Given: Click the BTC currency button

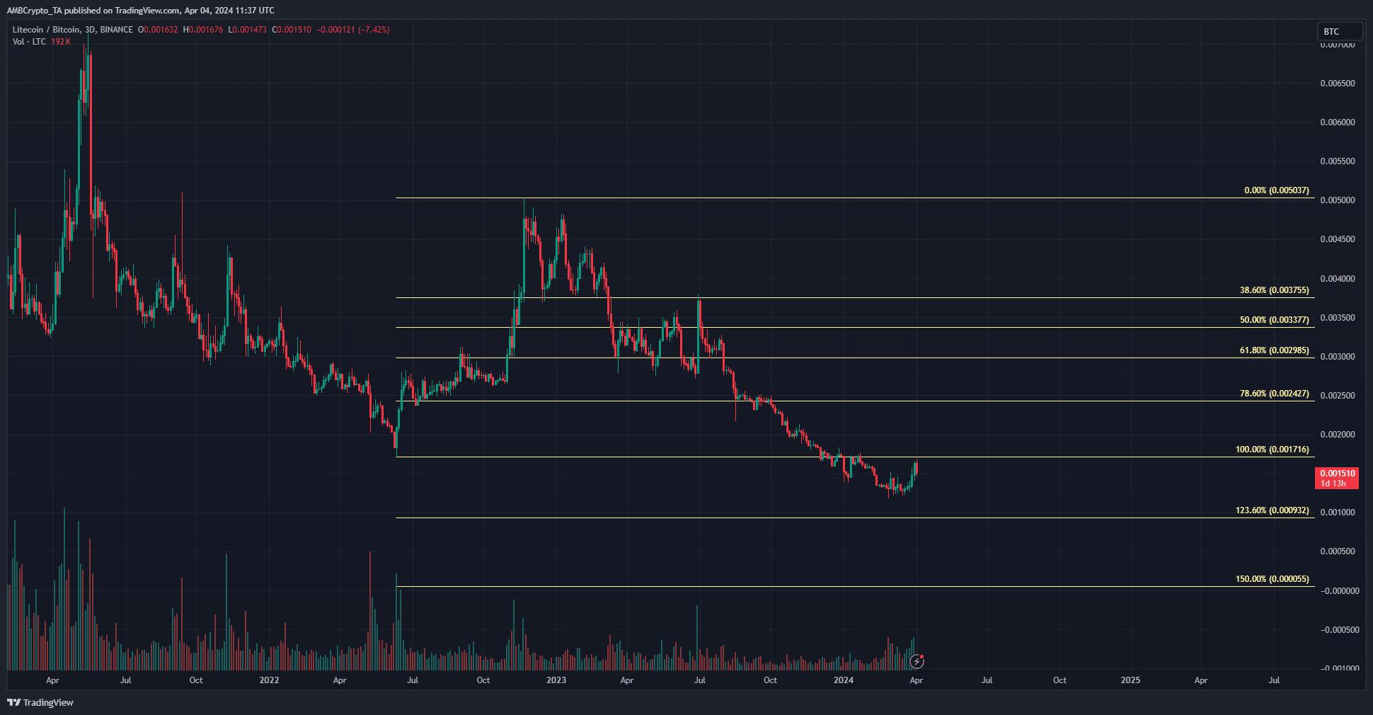Looking at the screenshot, I should click(1340, 31).
